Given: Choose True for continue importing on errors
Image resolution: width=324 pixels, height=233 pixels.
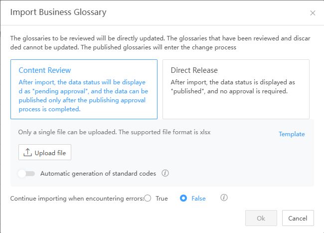Looking at the screenshot, I should (x=148, y=198).
